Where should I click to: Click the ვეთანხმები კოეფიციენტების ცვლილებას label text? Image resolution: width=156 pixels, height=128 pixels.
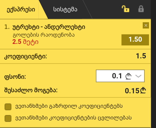click(74, 118)
